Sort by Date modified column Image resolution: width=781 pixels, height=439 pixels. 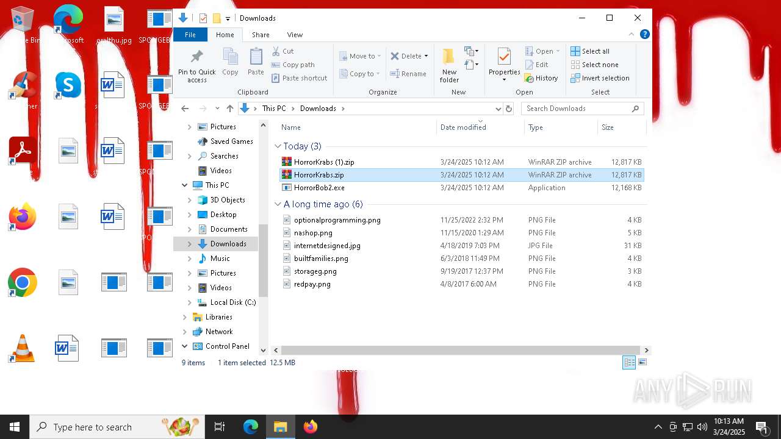pos(480,127)
